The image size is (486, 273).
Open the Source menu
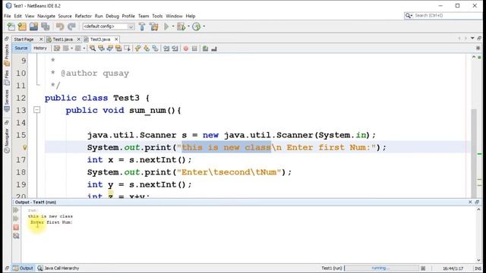(65, 16)
